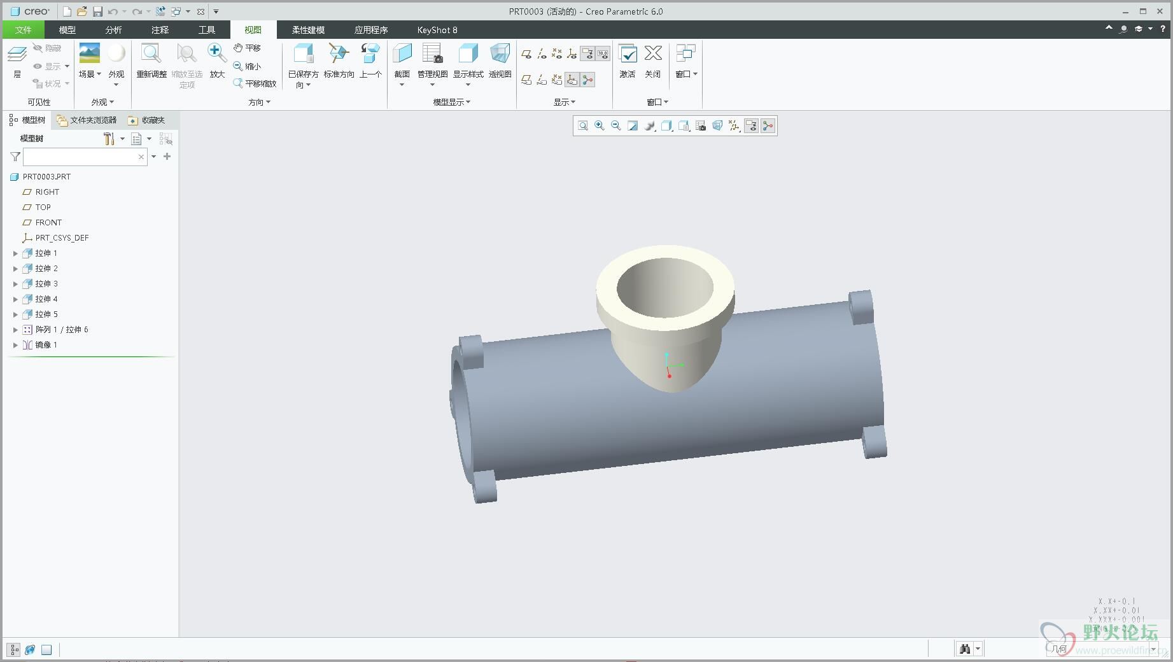Click the New file icon in quick access toolbar

pyautogui.click(x=67, y=11)
